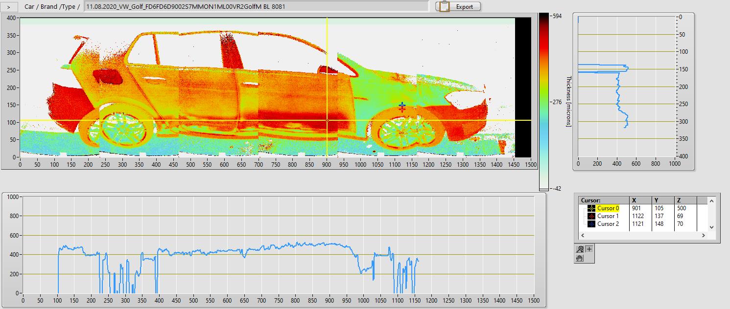
Task: Click the -42 minimum color scale label
Action: 556,188
